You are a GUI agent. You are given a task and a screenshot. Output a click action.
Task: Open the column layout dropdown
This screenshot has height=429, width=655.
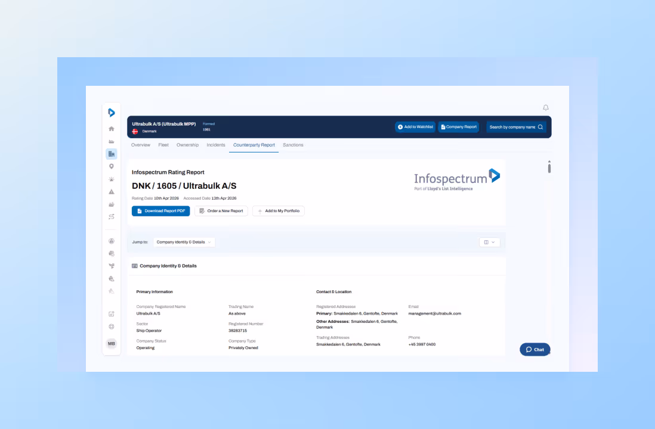[x=490, y=242]
